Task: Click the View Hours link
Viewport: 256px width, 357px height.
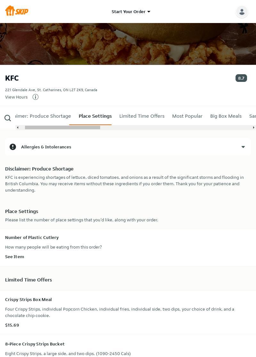Action: pyautogui.click(x=16, y=97)
